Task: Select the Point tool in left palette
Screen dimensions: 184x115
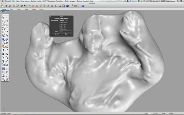Action: click(x=7, y=17)
